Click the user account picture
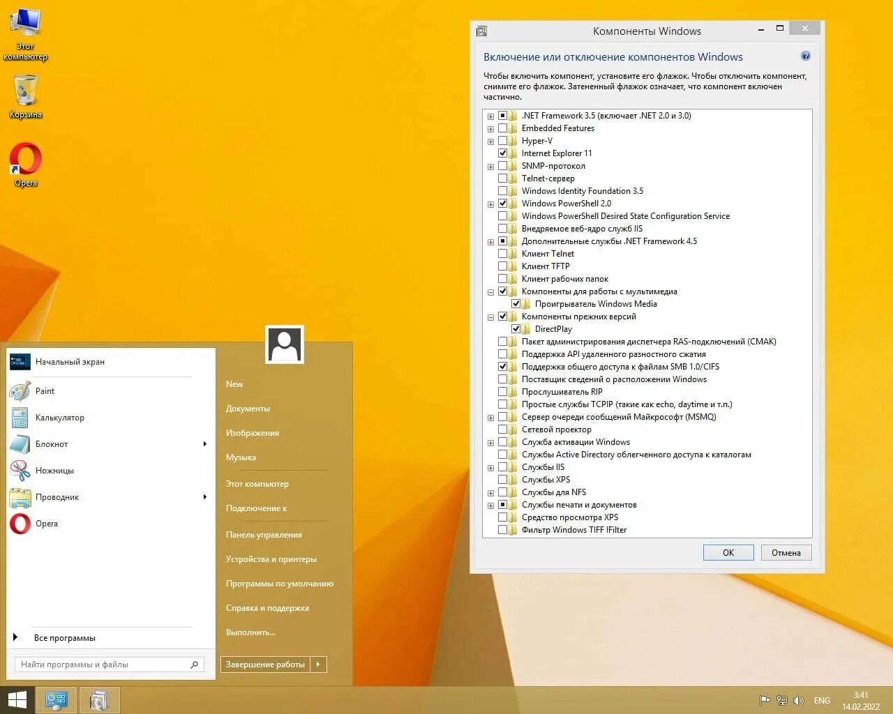The width and height of the screenshot is (893, 714). [285, 344]
